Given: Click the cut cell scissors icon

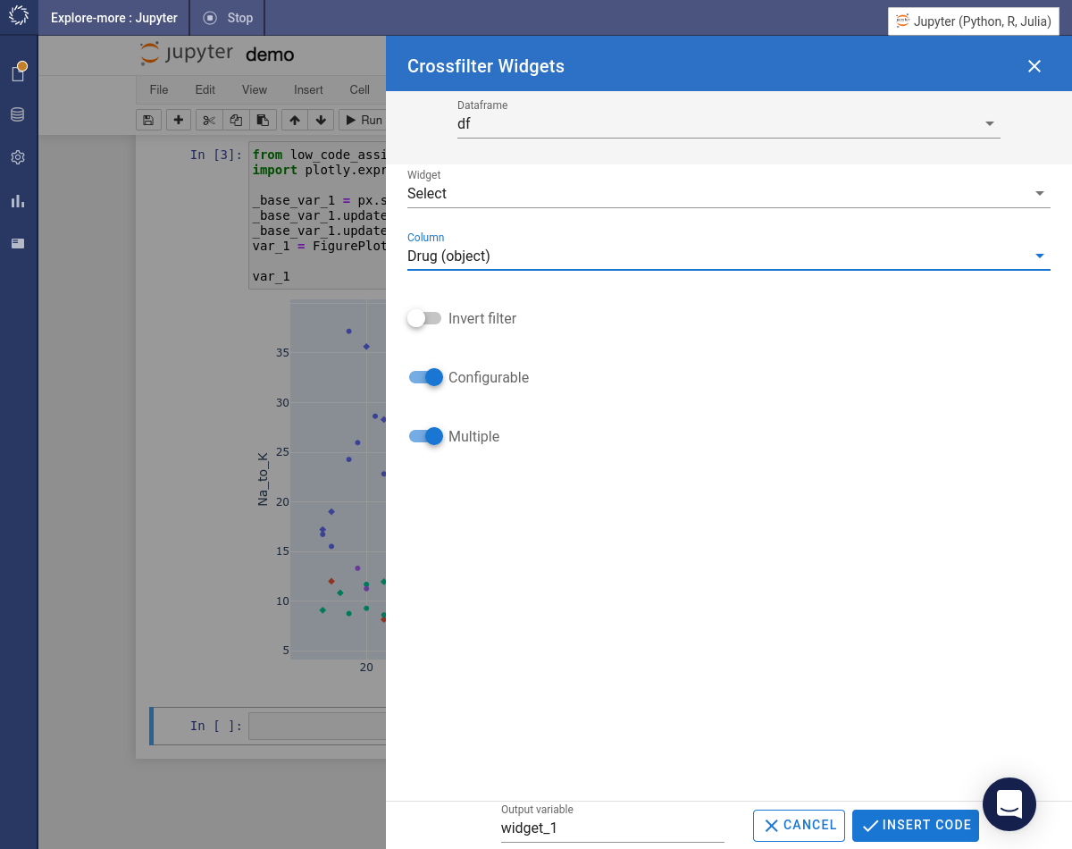Looking at the screenshot, I should pyautogui.click(x=208, y=120).
